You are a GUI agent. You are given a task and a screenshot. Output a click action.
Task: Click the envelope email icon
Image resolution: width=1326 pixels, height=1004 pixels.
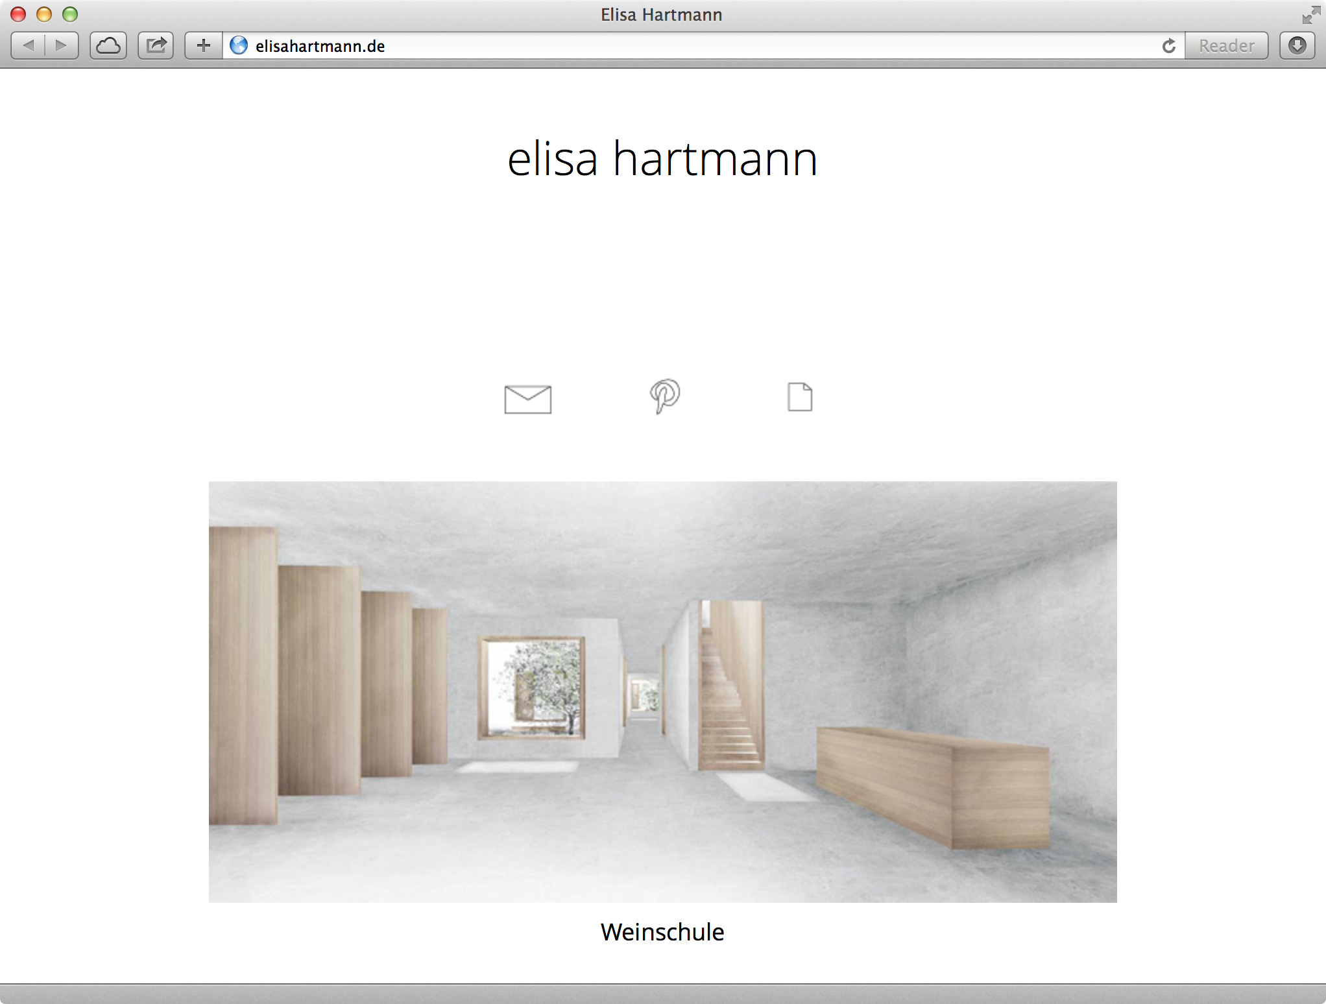click(x=527, y=399)
